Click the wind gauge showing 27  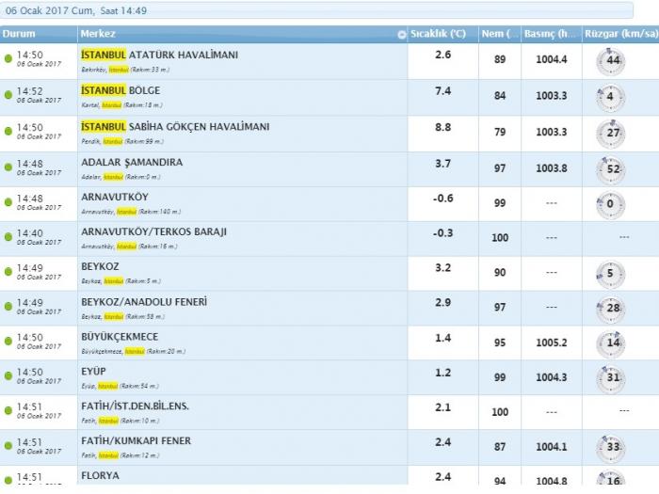611,134
